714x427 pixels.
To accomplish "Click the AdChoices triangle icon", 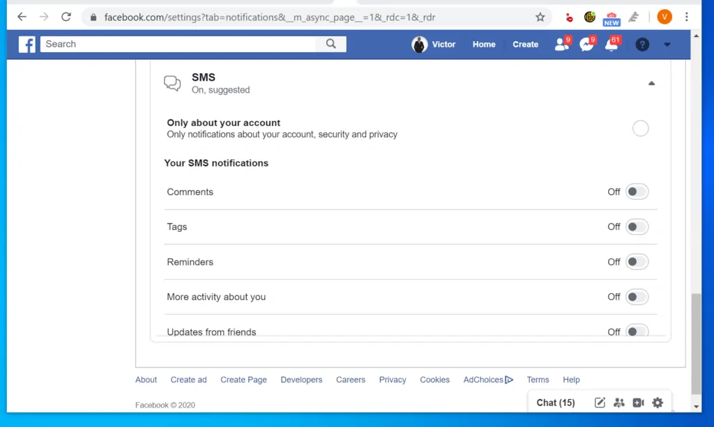I will coord(509,380).
